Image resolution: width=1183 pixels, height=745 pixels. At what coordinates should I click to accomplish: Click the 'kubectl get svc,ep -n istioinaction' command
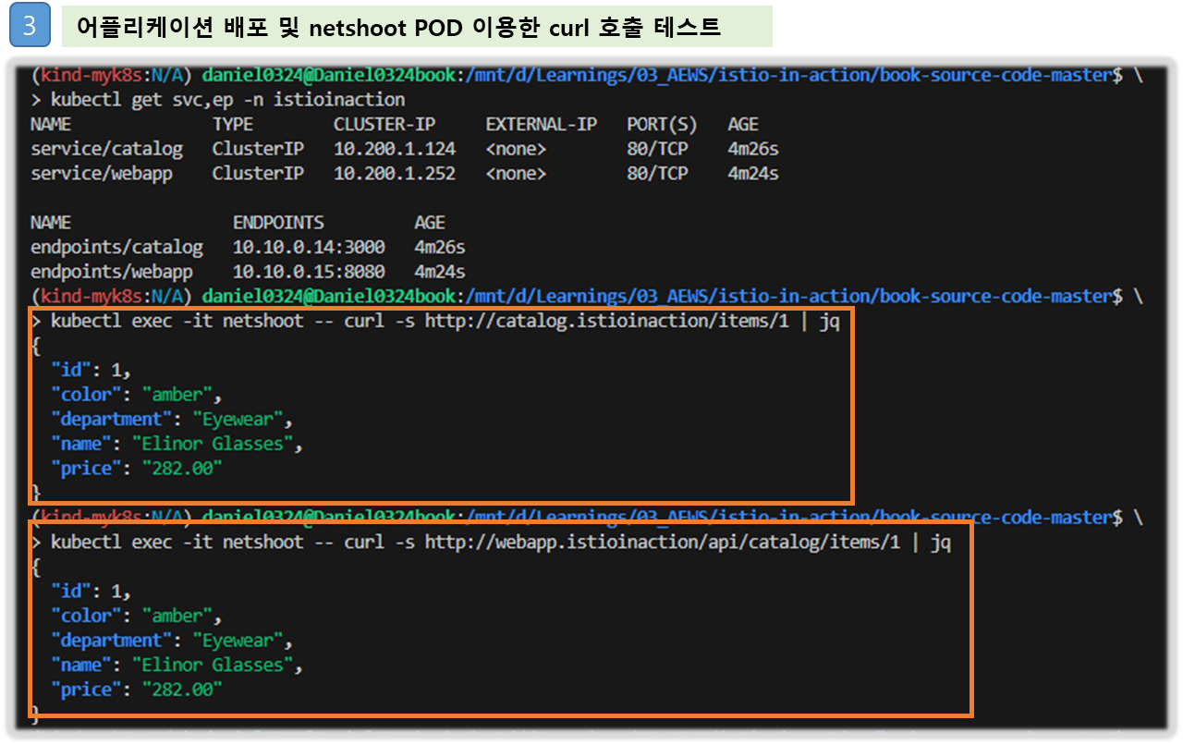click(x=227, y=99)
